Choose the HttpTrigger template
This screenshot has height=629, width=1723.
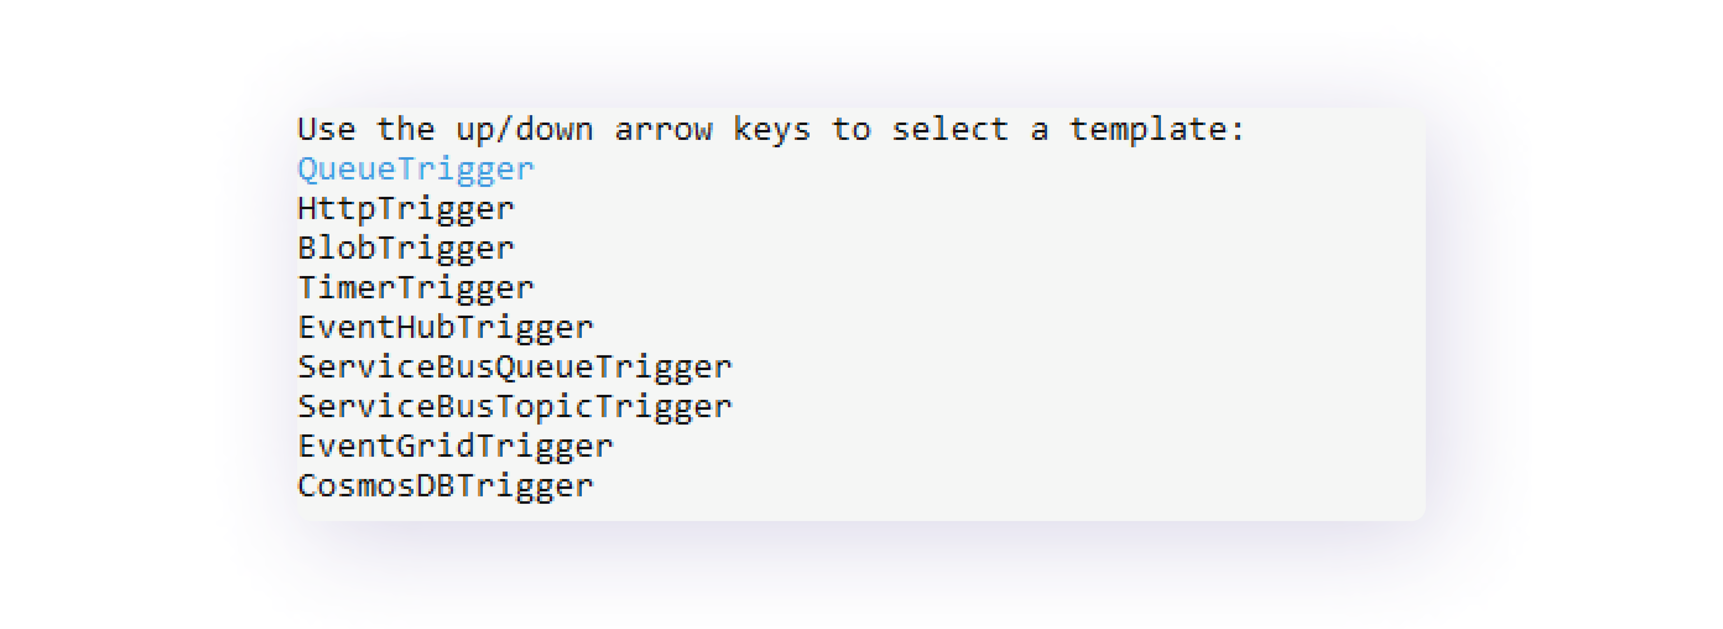(406, 209)
